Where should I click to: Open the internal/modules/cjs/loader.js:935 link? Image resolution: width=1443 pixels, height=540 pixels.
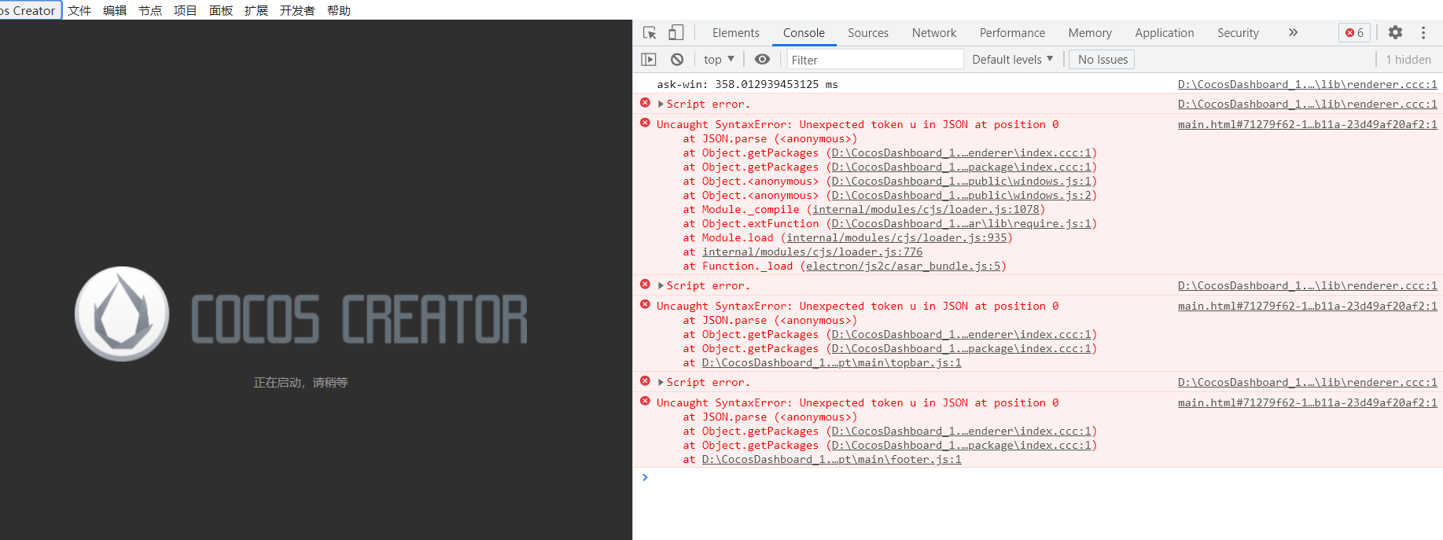pyautogui.click(x=896, y=237)
